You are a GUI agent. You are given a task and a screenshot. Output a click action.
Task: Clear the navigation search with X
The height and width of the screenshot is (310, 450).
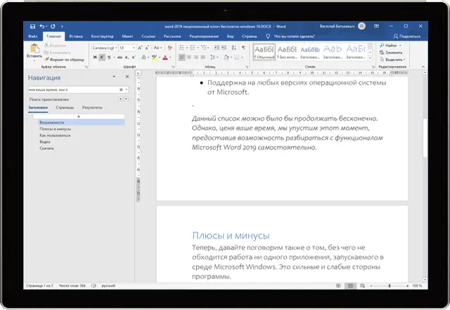(121, 90)
